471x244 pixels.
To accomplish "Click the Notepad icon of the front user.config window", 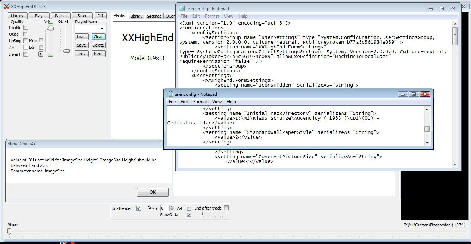I will (170, 94).
